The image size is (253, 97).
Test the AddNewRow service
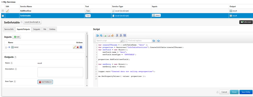(x=88, y=11)
